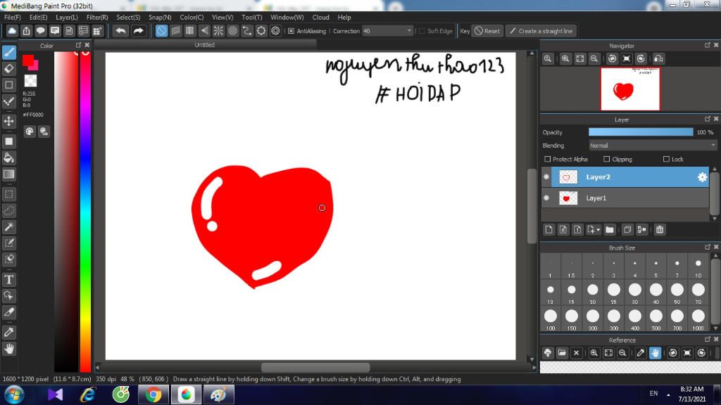
Task: Hide Layer1 visibility dot
Action: coord(546,198)
